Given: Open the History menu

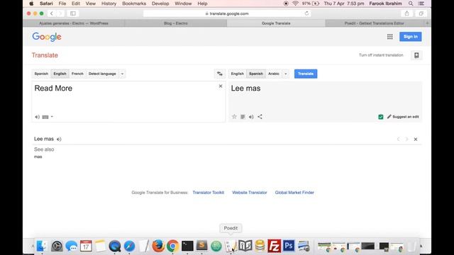Looking at the screenshot, I should click(109, 4).
